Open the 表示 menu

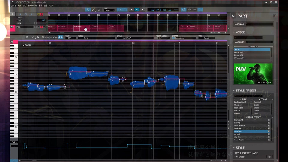[x=40, y=6]
